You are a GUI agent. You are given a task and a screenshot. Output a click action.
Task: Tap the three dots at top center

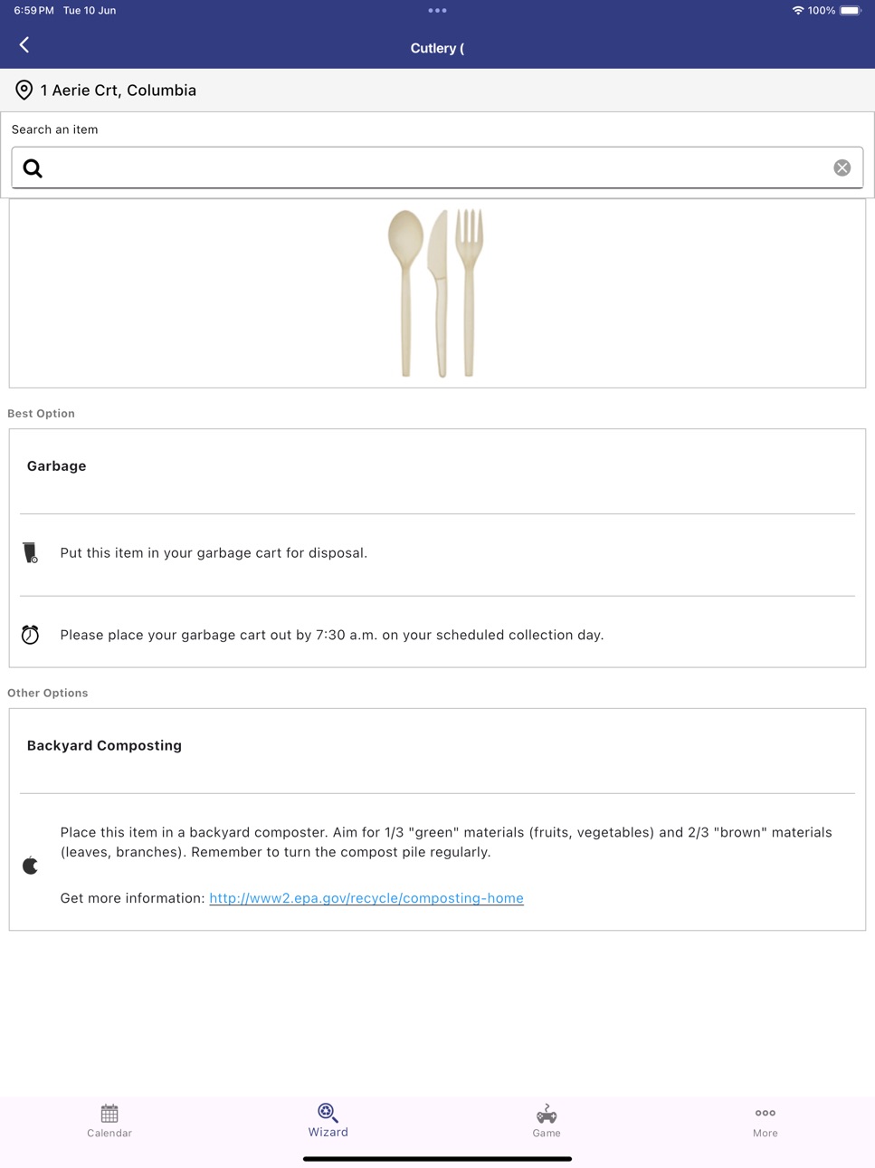click(437, 11)
